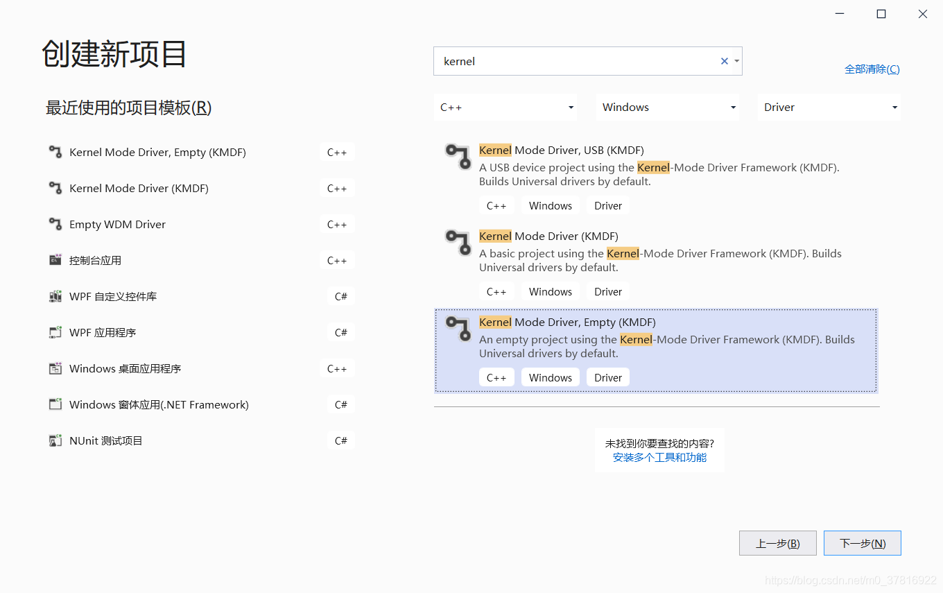
Task: Open the C++ language filter dropdown
Action: click(x=506, y=108)
